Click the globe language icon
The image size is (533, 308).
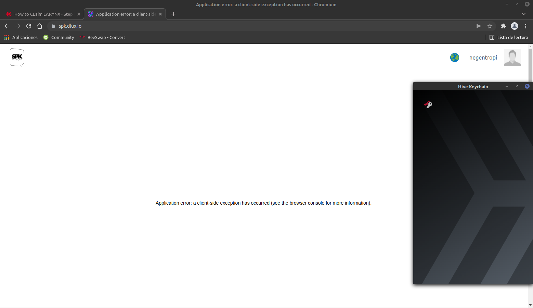click(x=455, y=57)
